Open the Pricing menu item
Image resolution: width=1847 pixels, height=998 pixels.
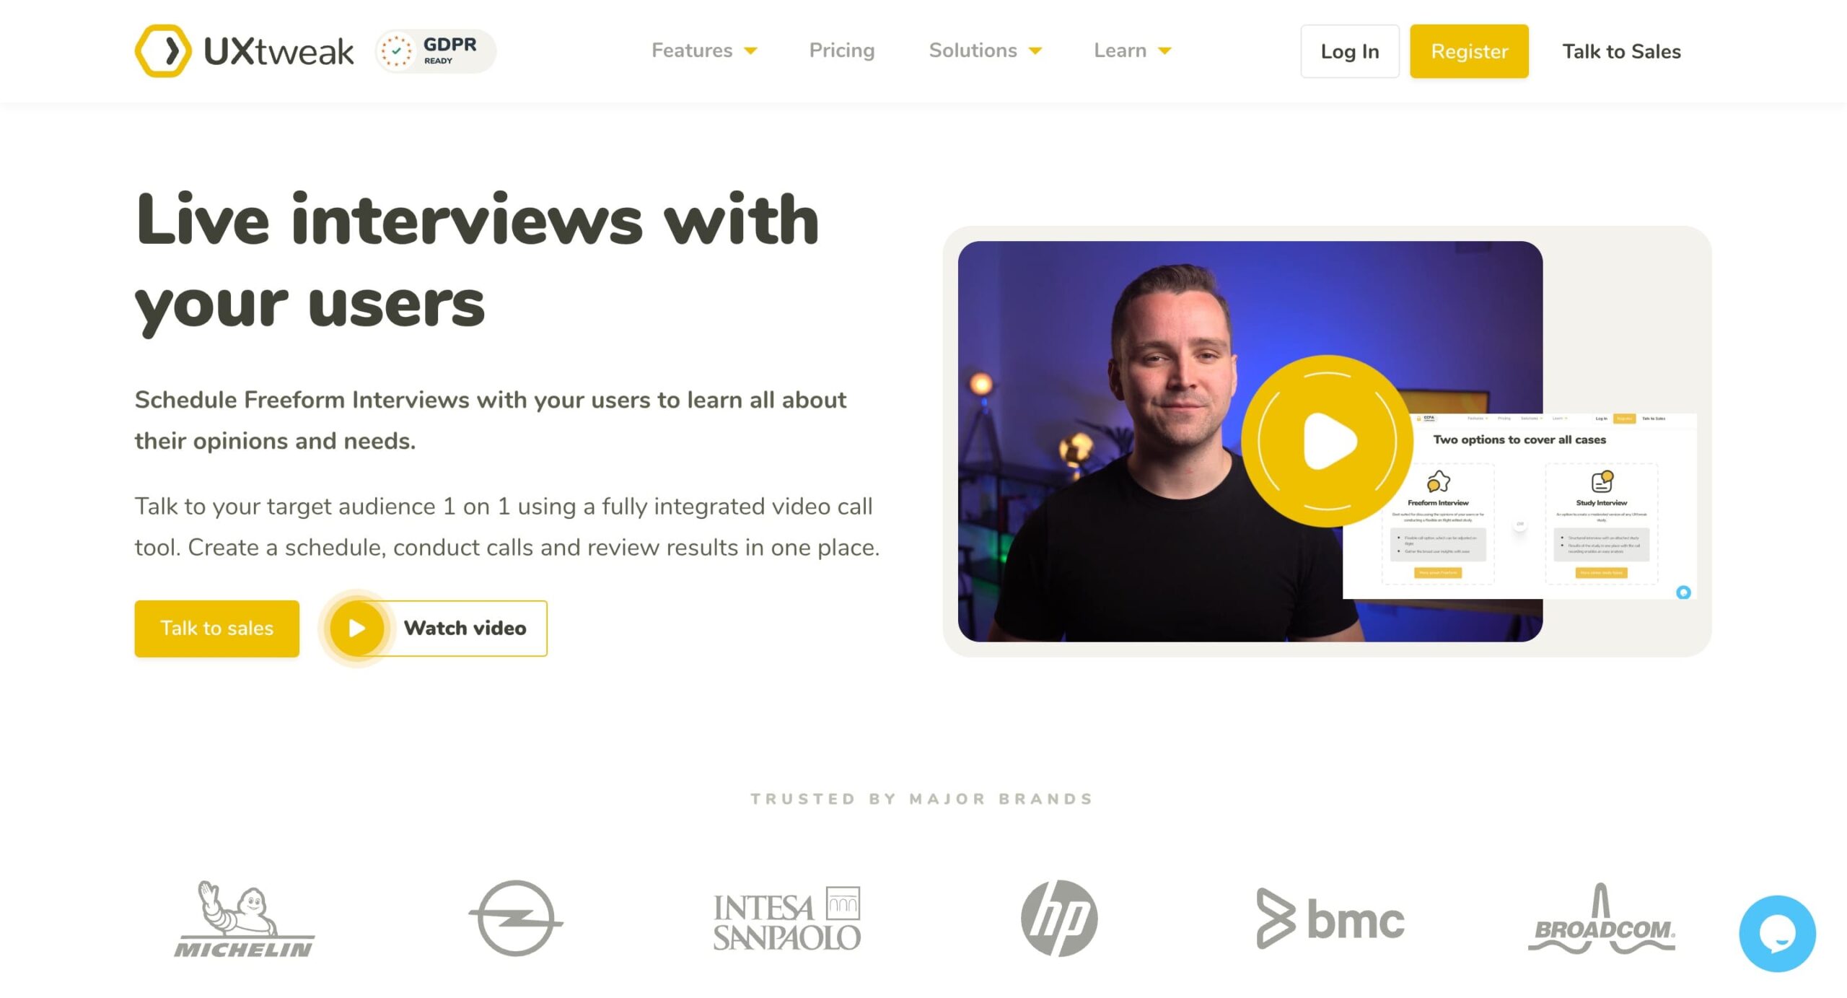[x=842, y=49]
